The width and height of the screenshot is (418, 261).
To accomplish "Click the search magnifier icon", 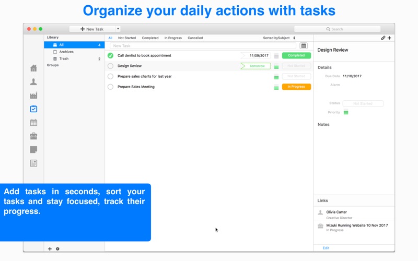I will [x=328, y=29].
